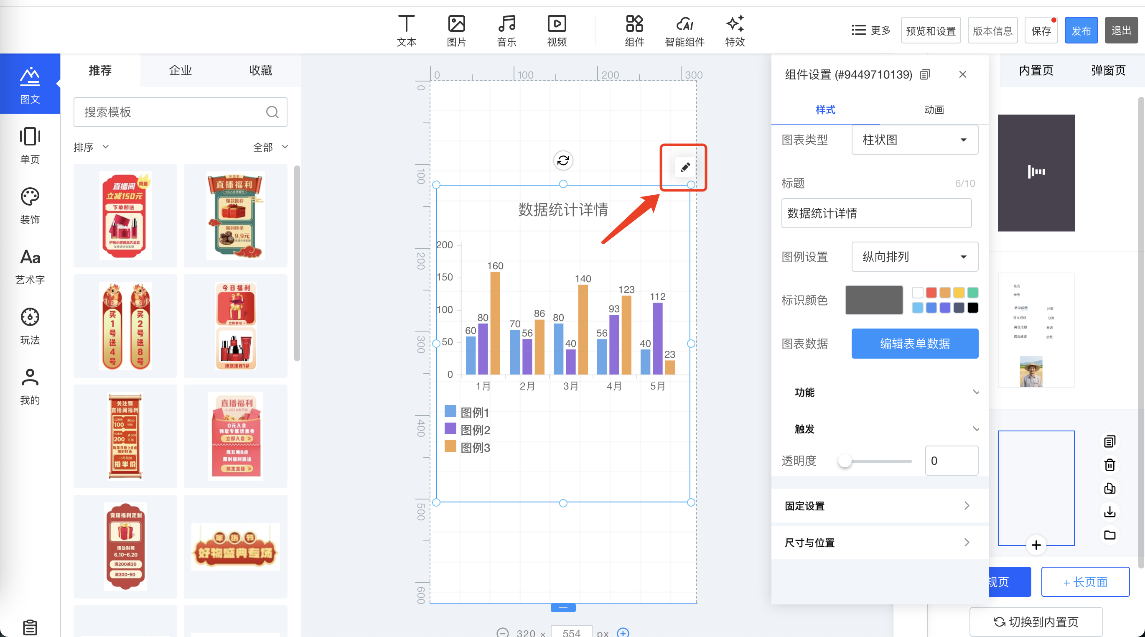Screen dimensions: 1145x637
Task: Click the plus icon to zoom in canvas
Action: point(623,632)
